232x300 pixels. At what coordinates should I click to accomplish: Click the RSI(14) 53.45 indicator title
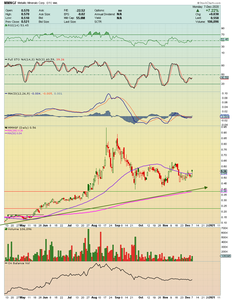(18, 26)
